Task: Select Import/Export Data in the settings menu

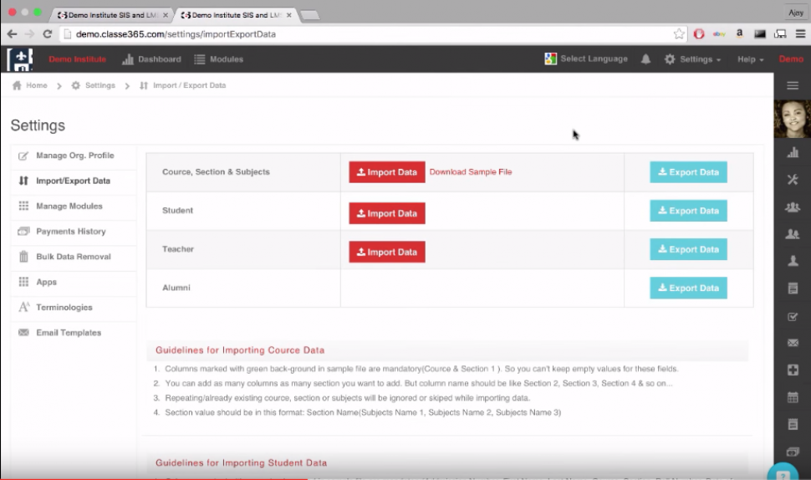Action: click(74, 181)
